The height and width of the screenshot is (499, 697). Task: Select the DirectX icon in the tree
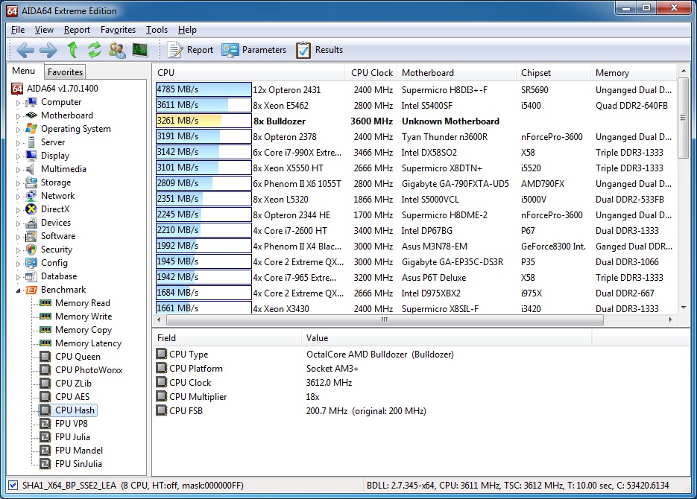click(x=31, y=209)
